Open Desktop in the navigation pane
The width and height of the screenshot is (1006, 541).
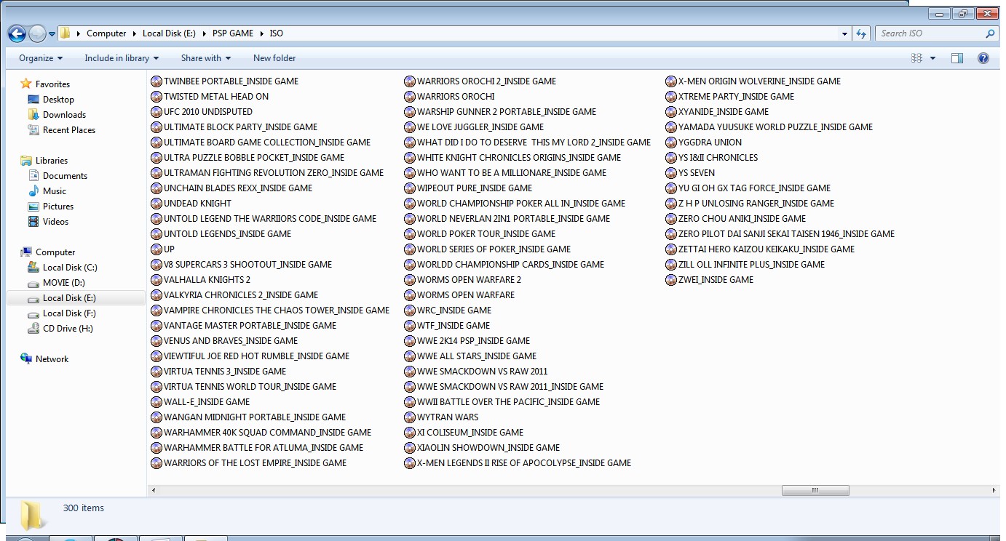point(58,100)
